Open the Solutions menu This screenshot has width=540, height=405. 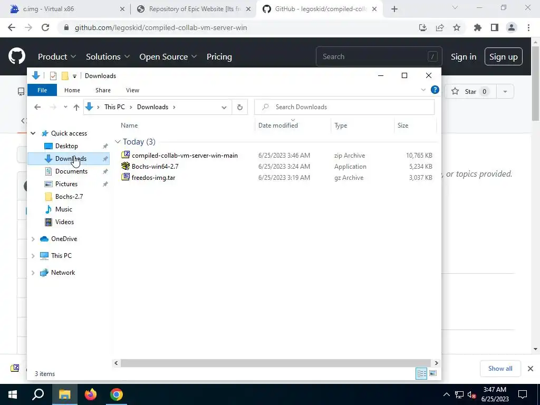click(108, 56)
